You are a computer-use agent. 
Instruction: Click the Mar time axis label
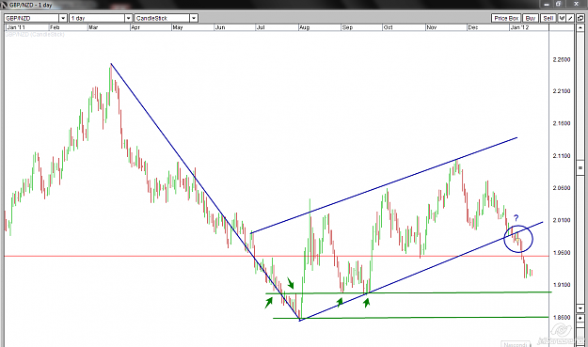click(x=93, y=27)
